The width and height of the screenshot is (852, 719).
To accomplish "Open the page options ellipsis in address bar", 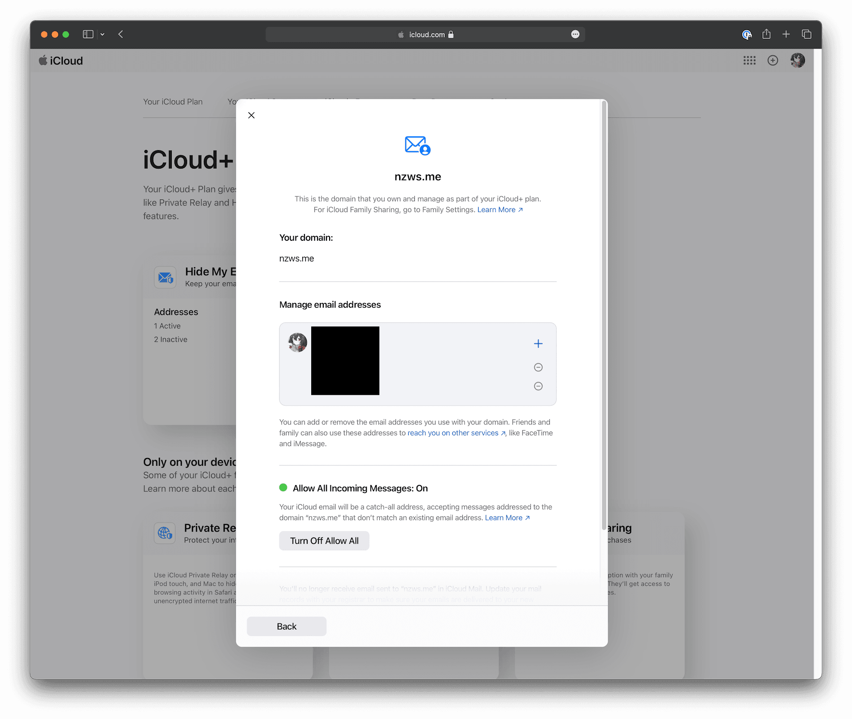I will click(575, 35).
